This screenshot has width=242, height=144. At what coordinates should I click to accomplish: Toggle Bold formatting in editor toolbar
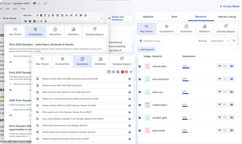(41, 15)
